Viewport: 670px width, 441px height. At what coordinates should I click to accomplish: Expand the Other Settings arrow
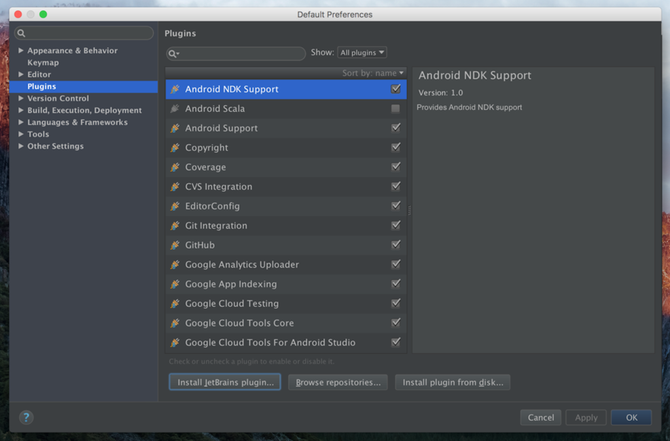(20, 146)
